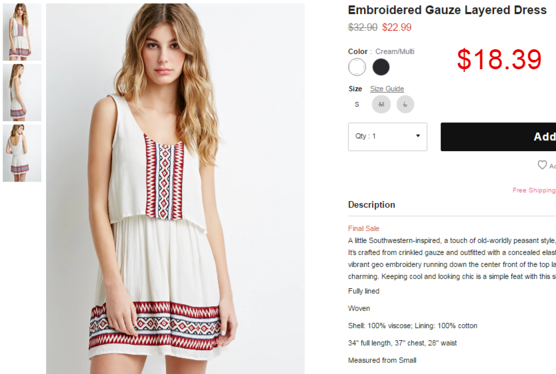Choose the crossed-out size L

(x=405, y=104)
